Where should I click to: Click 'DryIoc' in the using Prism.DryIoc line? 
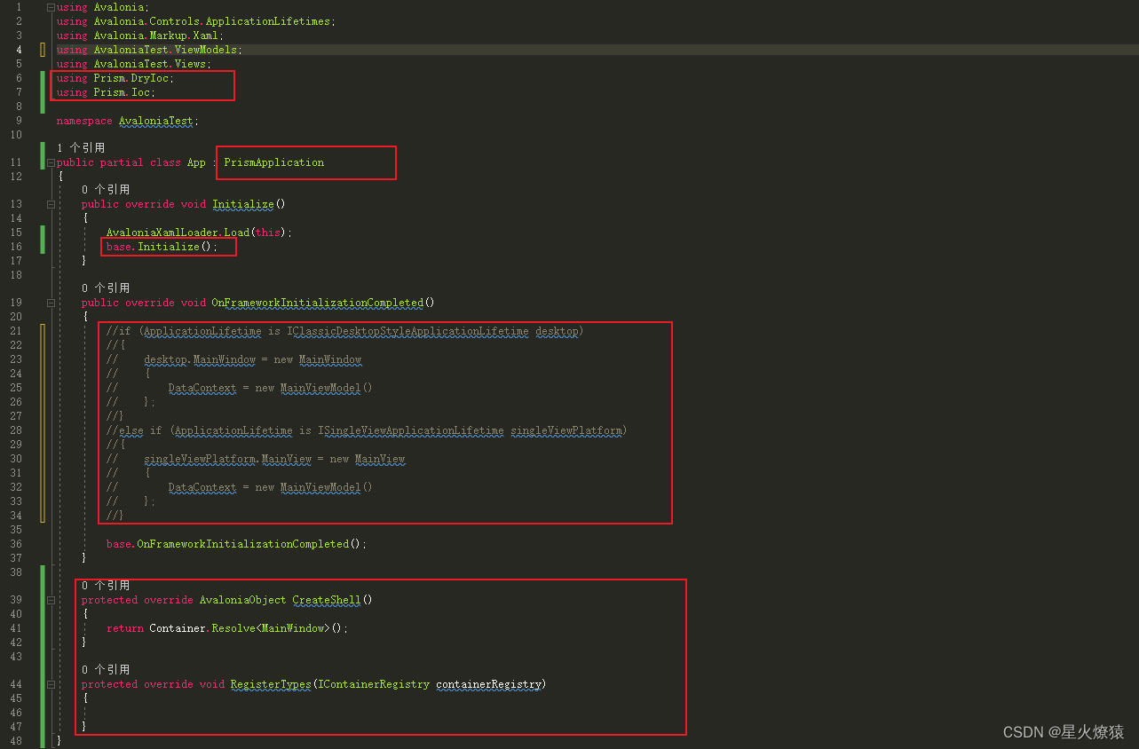[x=150, y=78]
